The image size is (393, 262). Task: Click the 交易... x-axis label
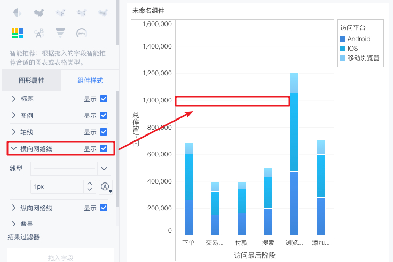[215, 242]
